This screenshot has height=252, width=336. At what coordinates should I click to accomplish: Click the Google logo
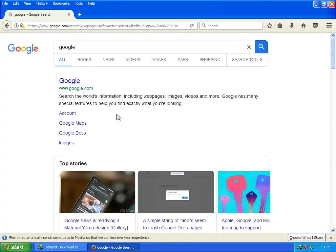(23, 49)
